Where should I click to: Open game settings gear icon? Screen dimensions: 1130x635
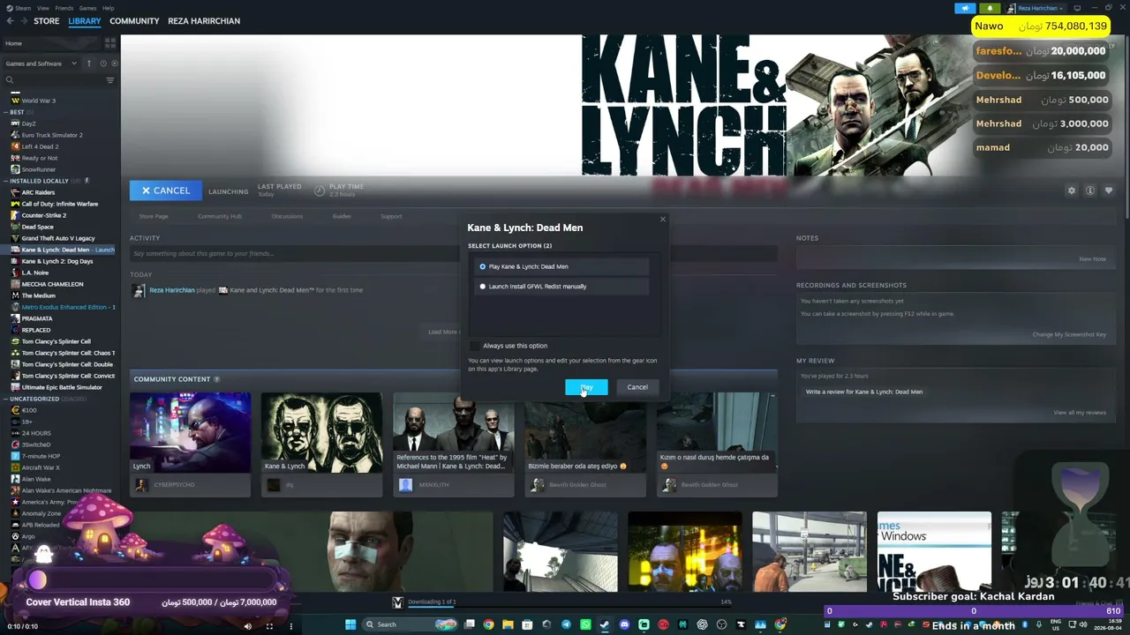1072,190
